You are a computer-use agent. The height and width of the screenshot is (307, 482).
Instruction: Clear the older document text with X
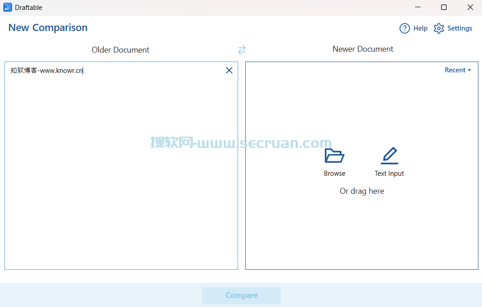pyautogui.click(x=229, y=71)
